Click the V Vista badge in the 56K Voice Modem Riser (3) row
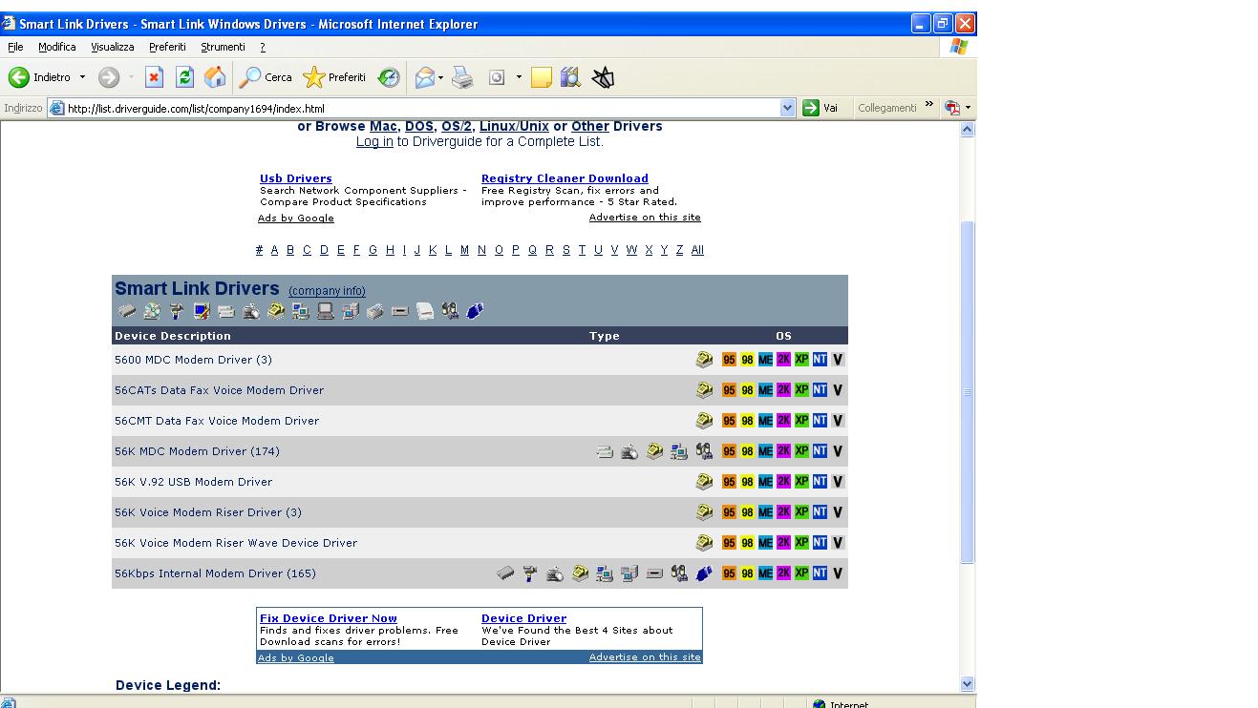This screenshot has width=1258, height=708. click(x=838, y=512)
